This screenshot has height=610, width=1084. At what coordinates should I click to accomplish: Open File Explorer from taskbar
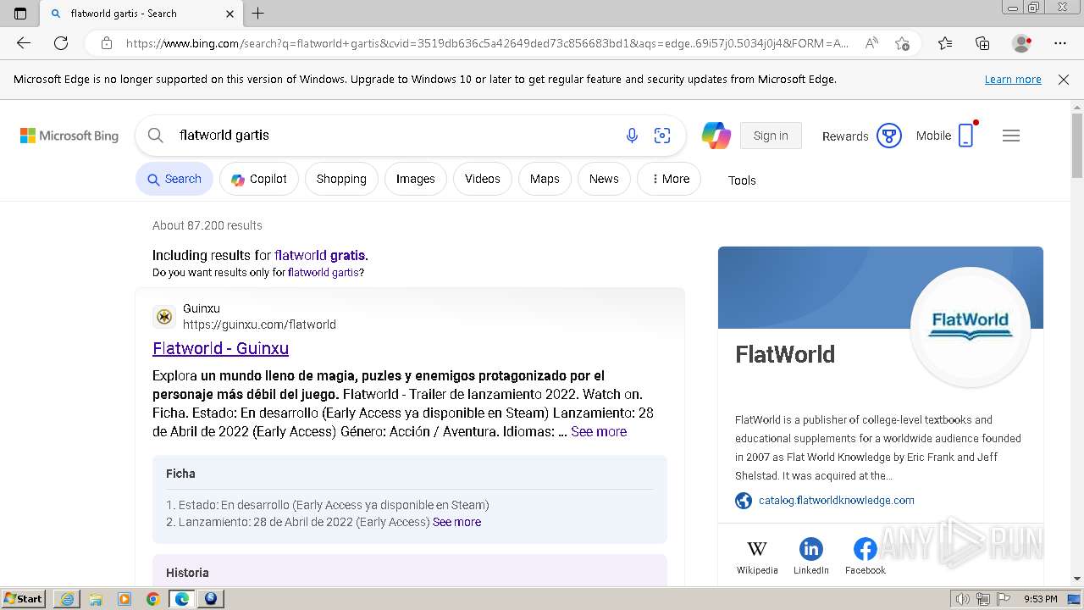tap(96, 599)
